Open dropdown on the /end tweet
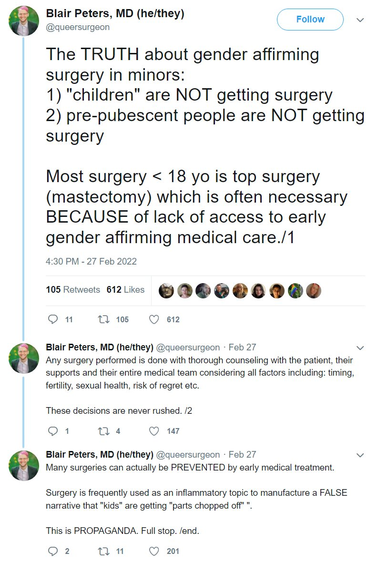This screenshot has width=378, height=563. [360, 455]
